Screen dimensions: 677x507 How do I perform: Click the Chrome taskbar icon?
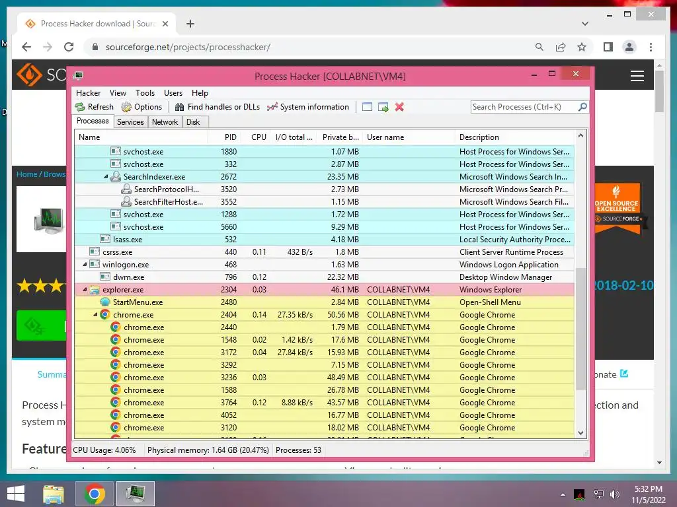95,494
